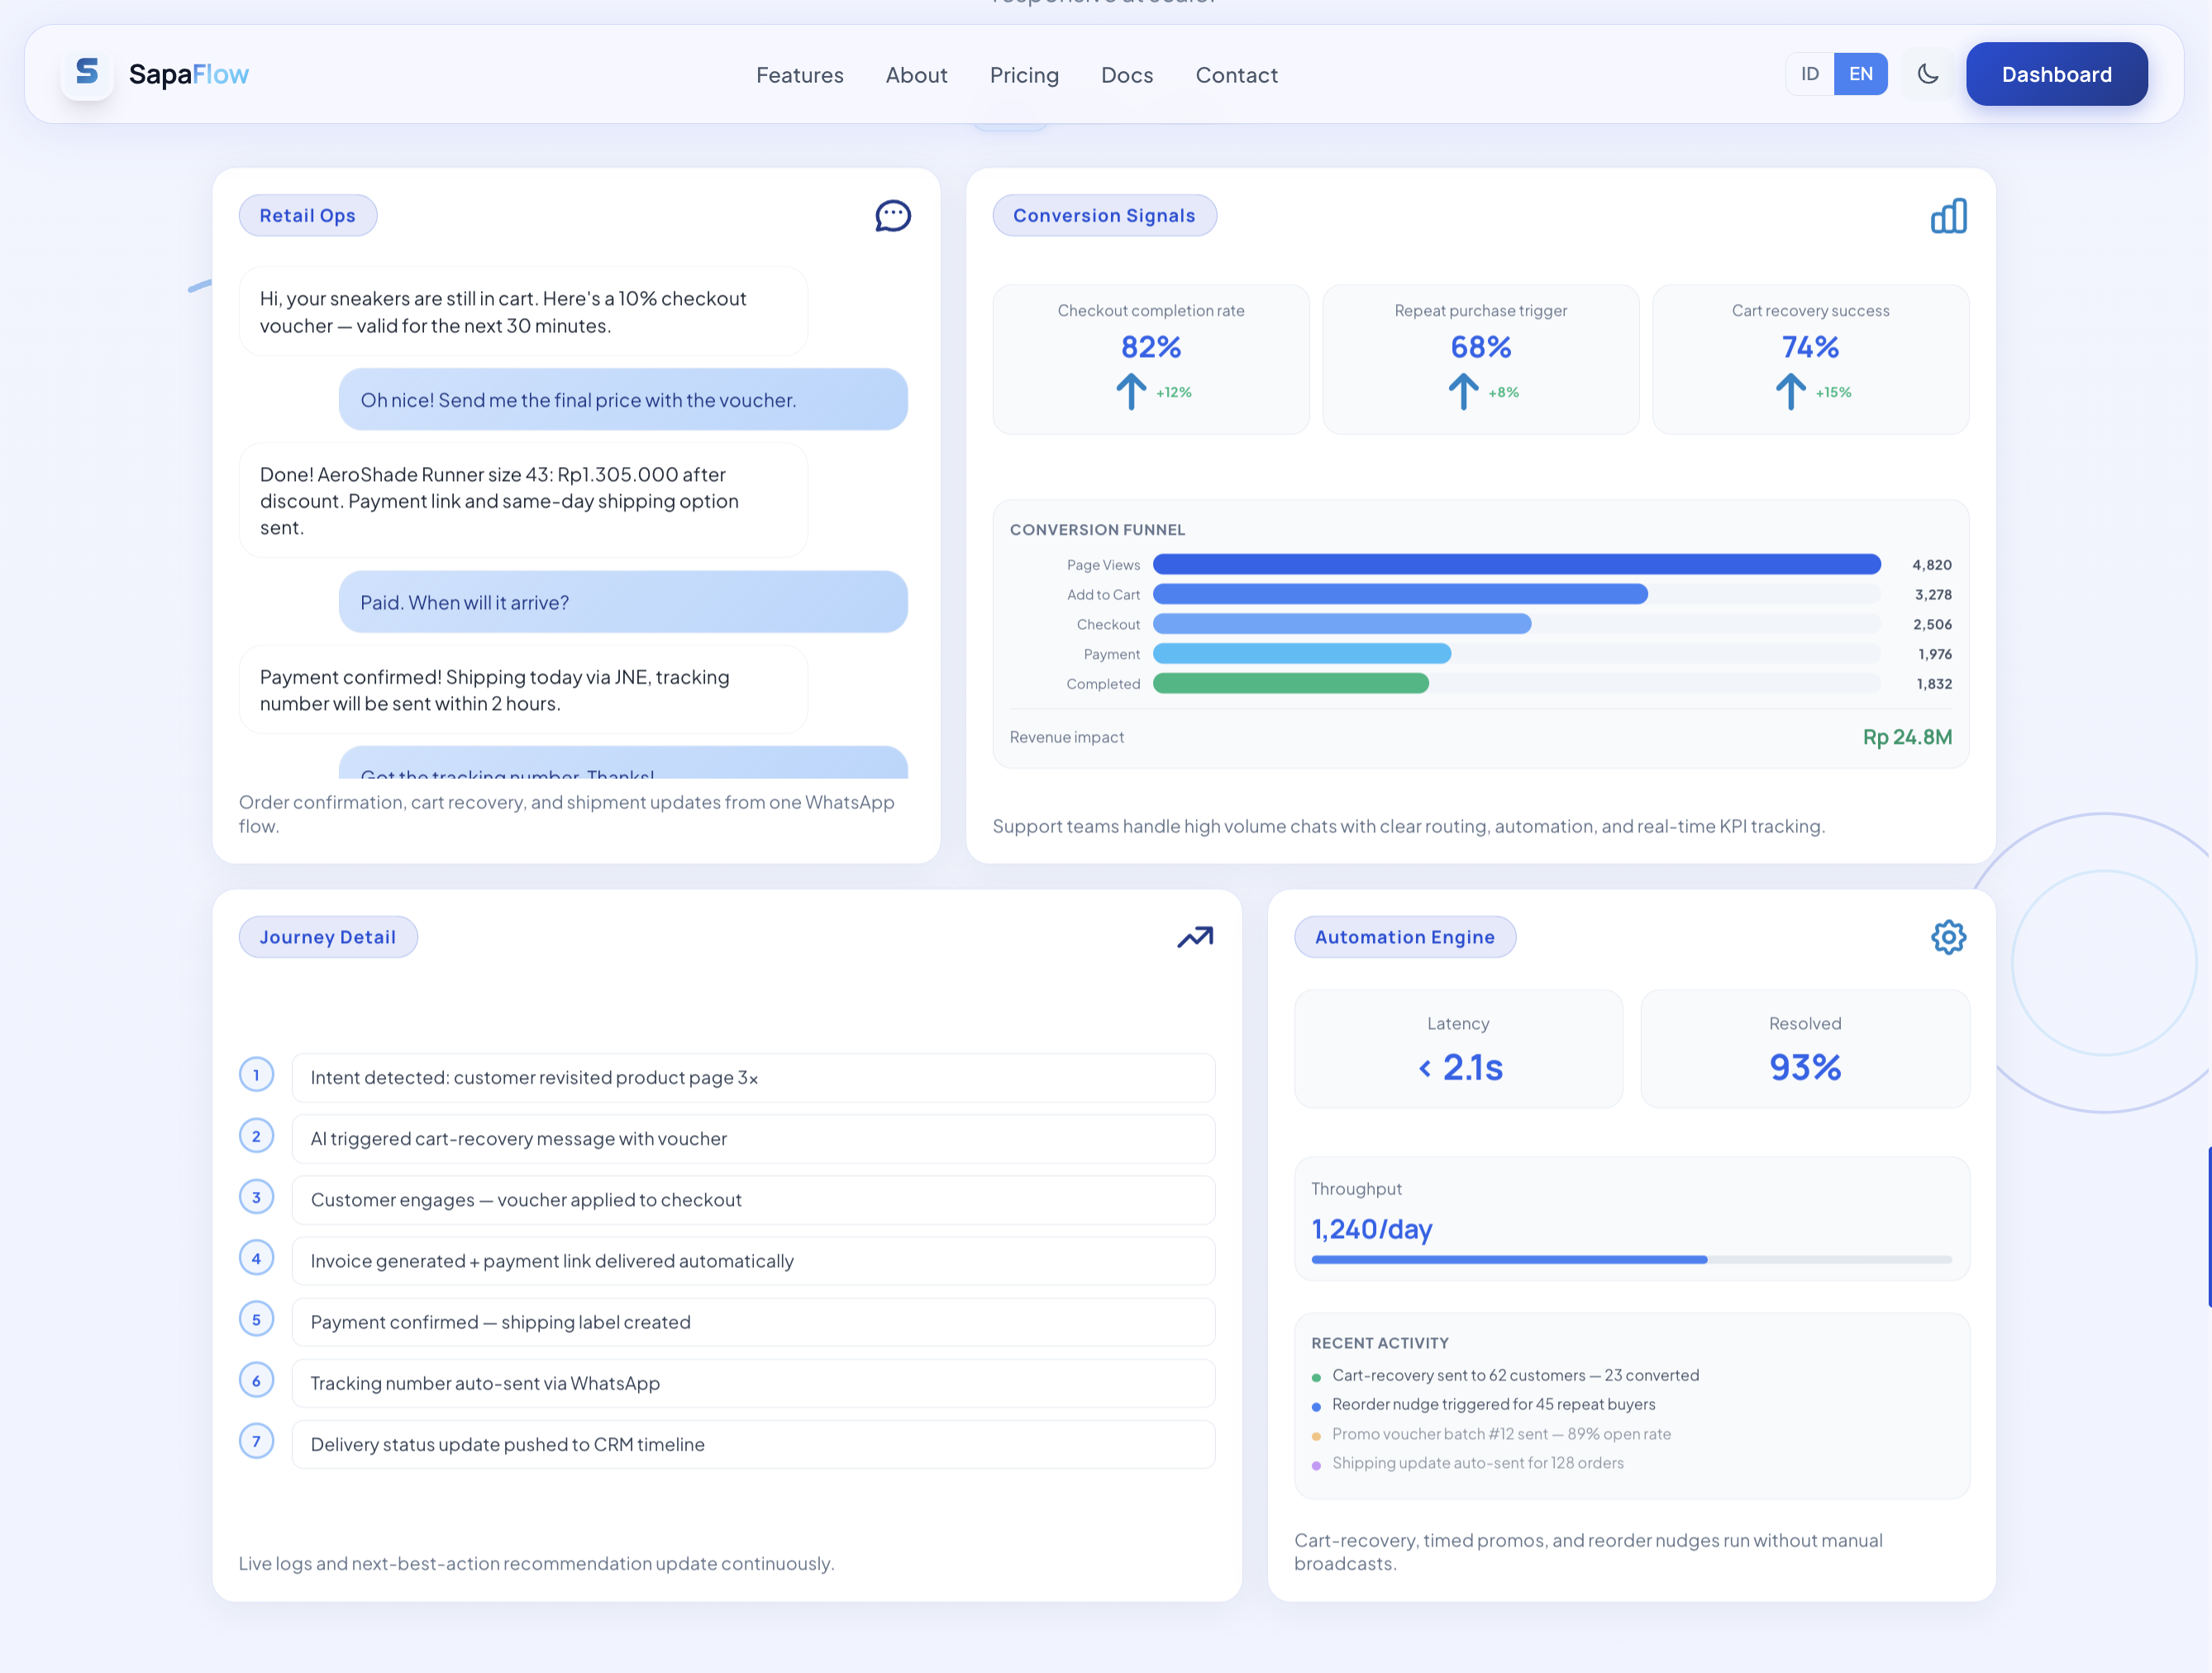Click the gear icon in Automation Engine

tap(1948, 937)
